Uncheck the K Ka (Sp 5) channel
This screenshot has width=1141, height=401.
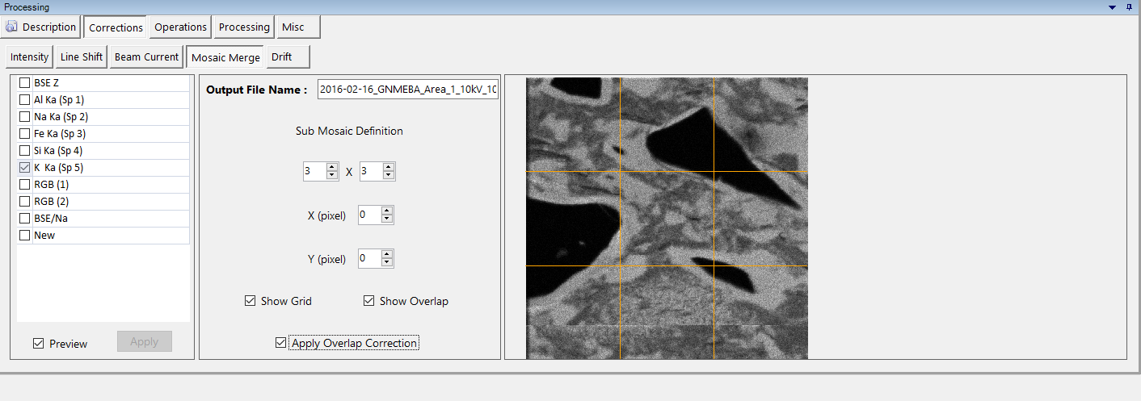(25, 168)
